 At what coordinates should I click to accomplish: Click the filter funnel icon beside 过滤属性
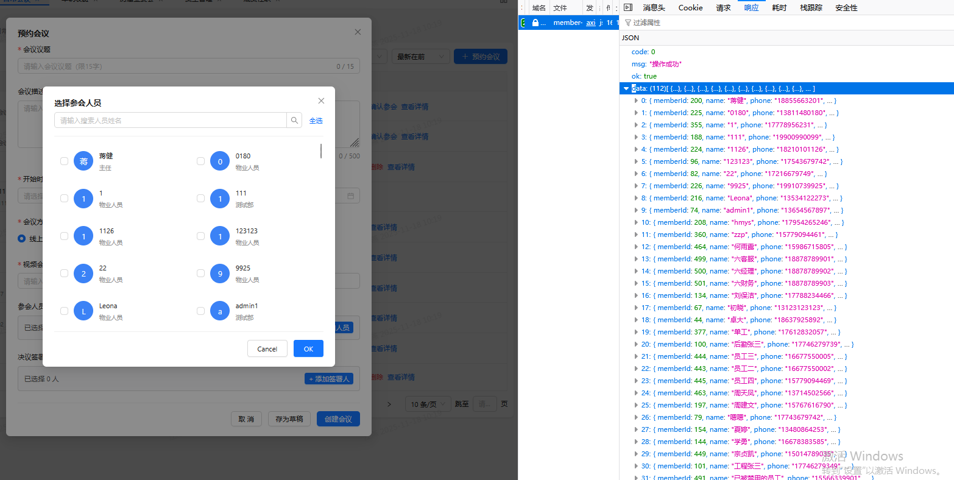pos(627,23)
